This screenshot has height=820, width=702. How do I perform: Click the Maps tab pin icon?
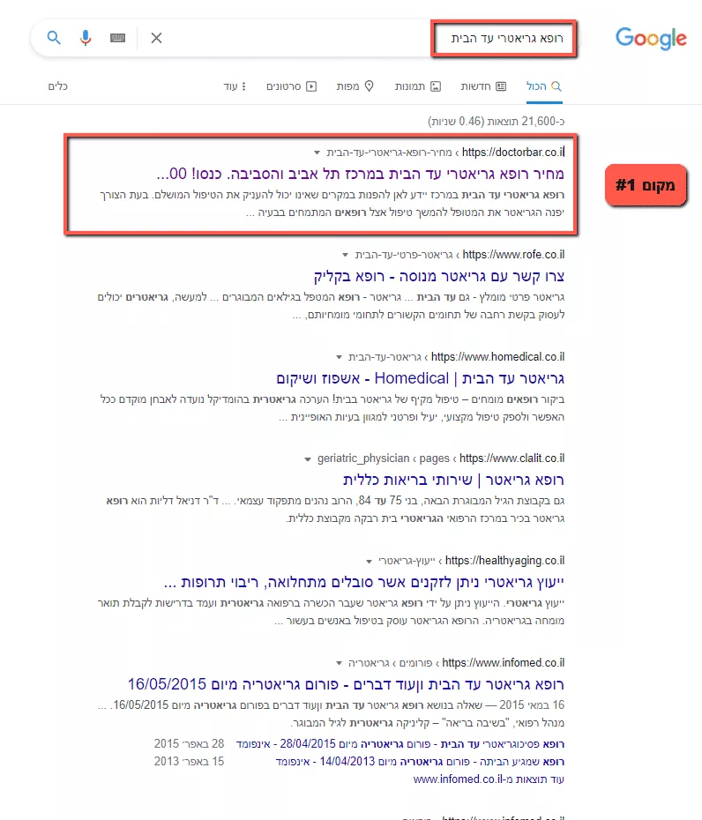[x=370, y=86]
